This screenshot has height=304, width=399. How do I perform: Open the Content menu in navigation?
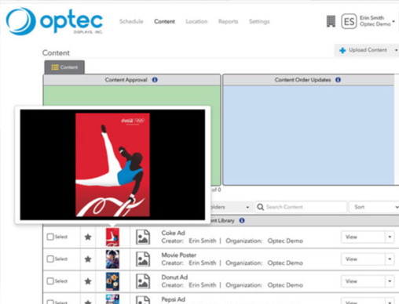point(164,21)
